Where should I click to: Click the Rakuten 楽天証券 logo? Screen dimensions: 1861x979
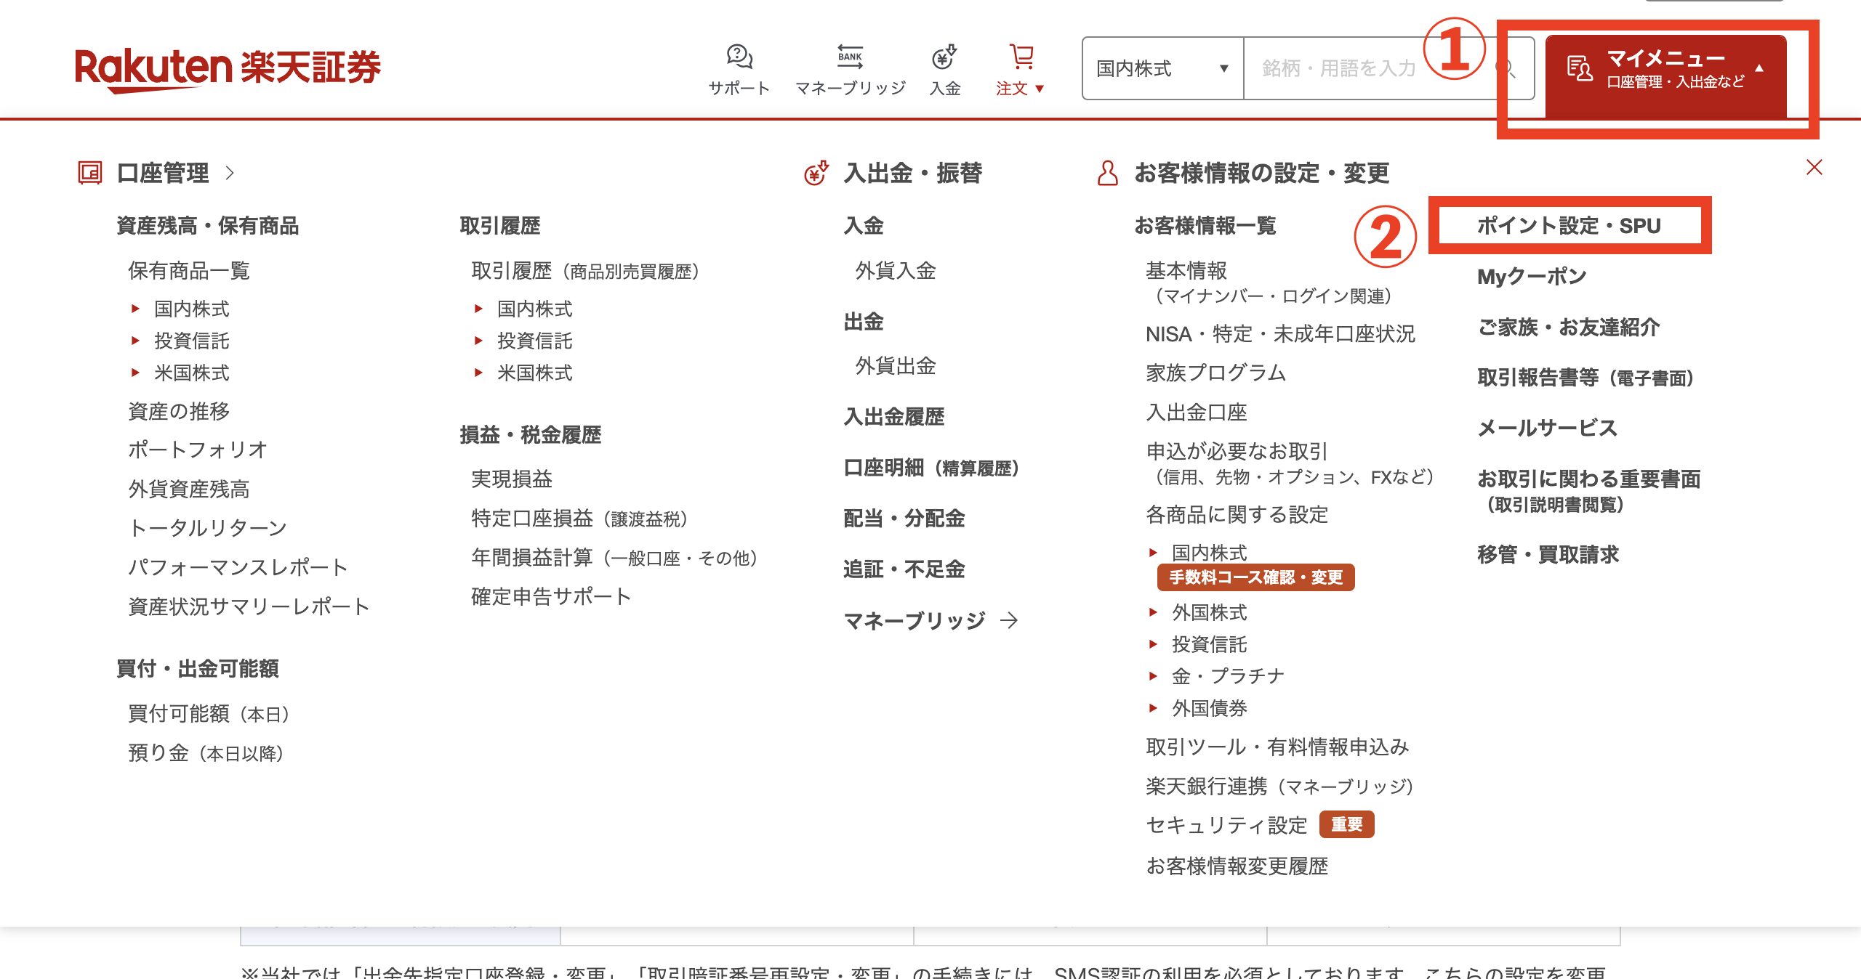(x=228, y=70)
